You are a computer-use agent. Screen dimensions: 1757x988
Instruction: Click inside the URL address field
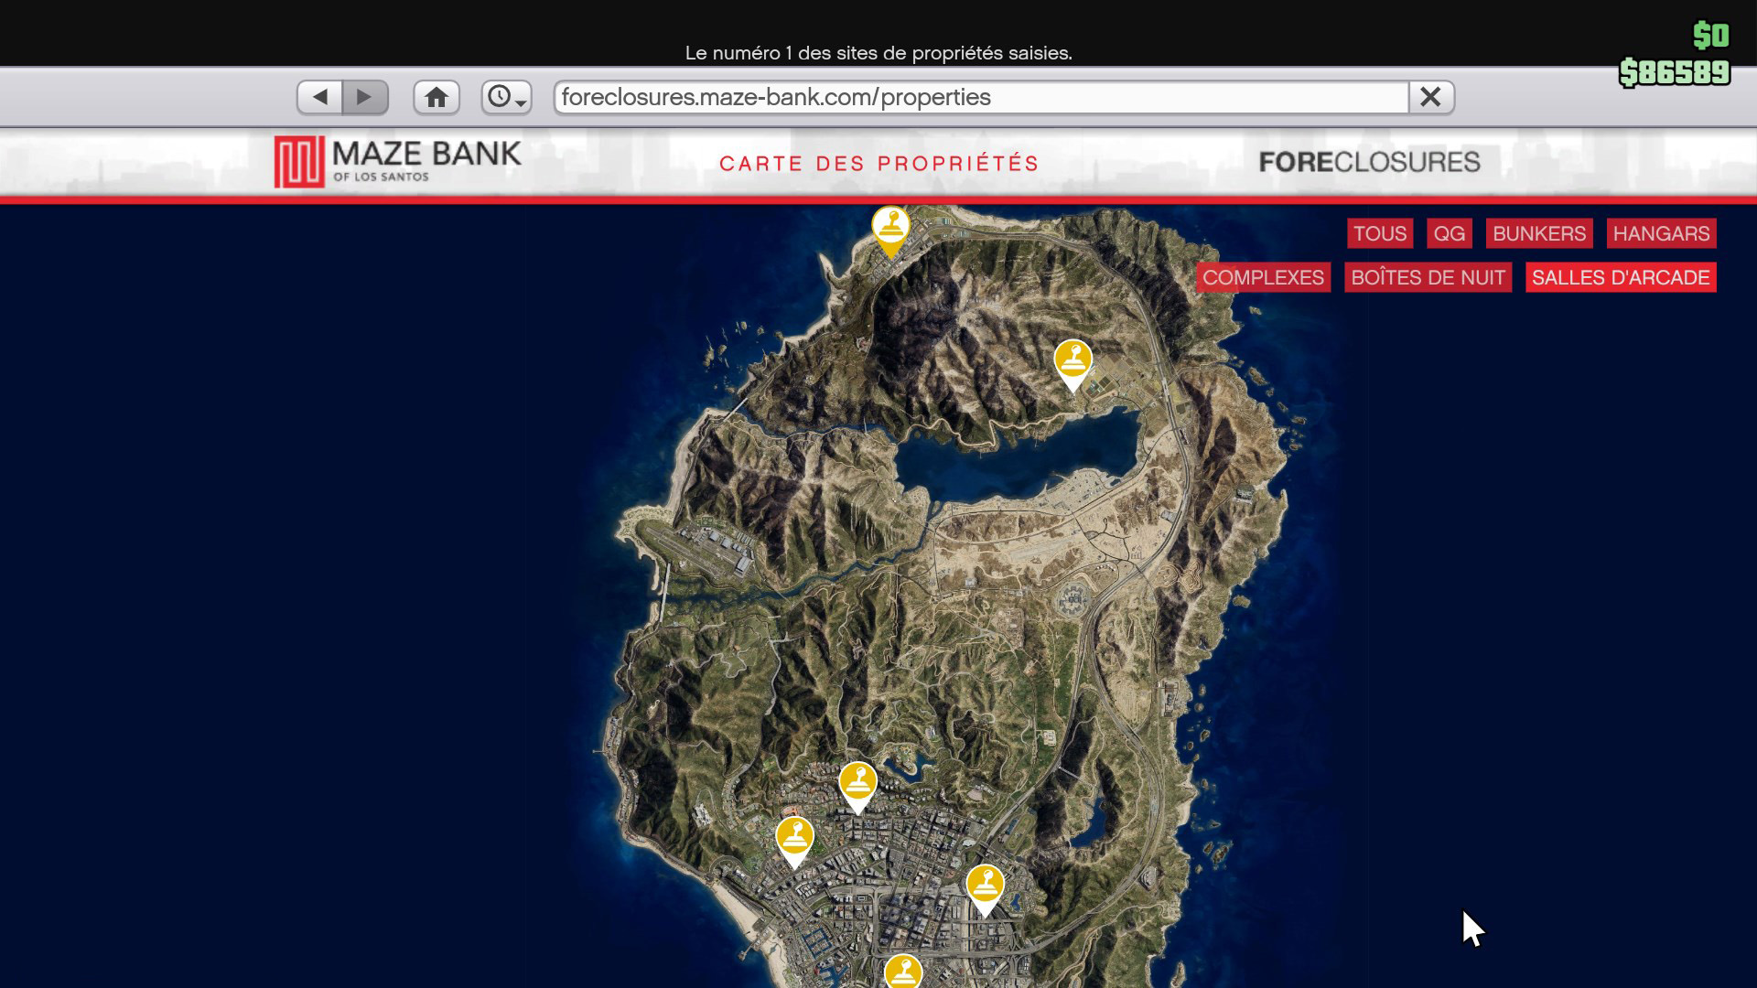point(915,97)
